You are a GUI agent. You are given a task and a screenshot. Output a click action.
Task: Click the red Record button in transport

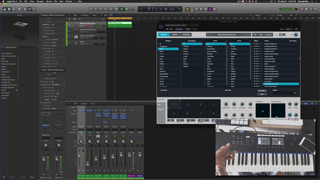tap(132, 9)
